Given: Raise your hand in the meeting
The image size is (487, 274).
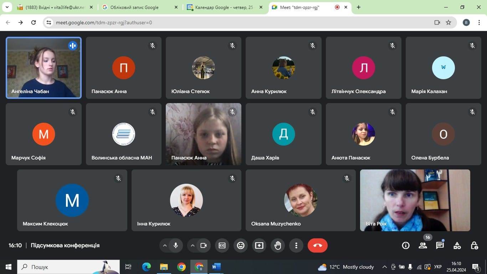Looking at the screenshot, I should [x=278, y=245].
